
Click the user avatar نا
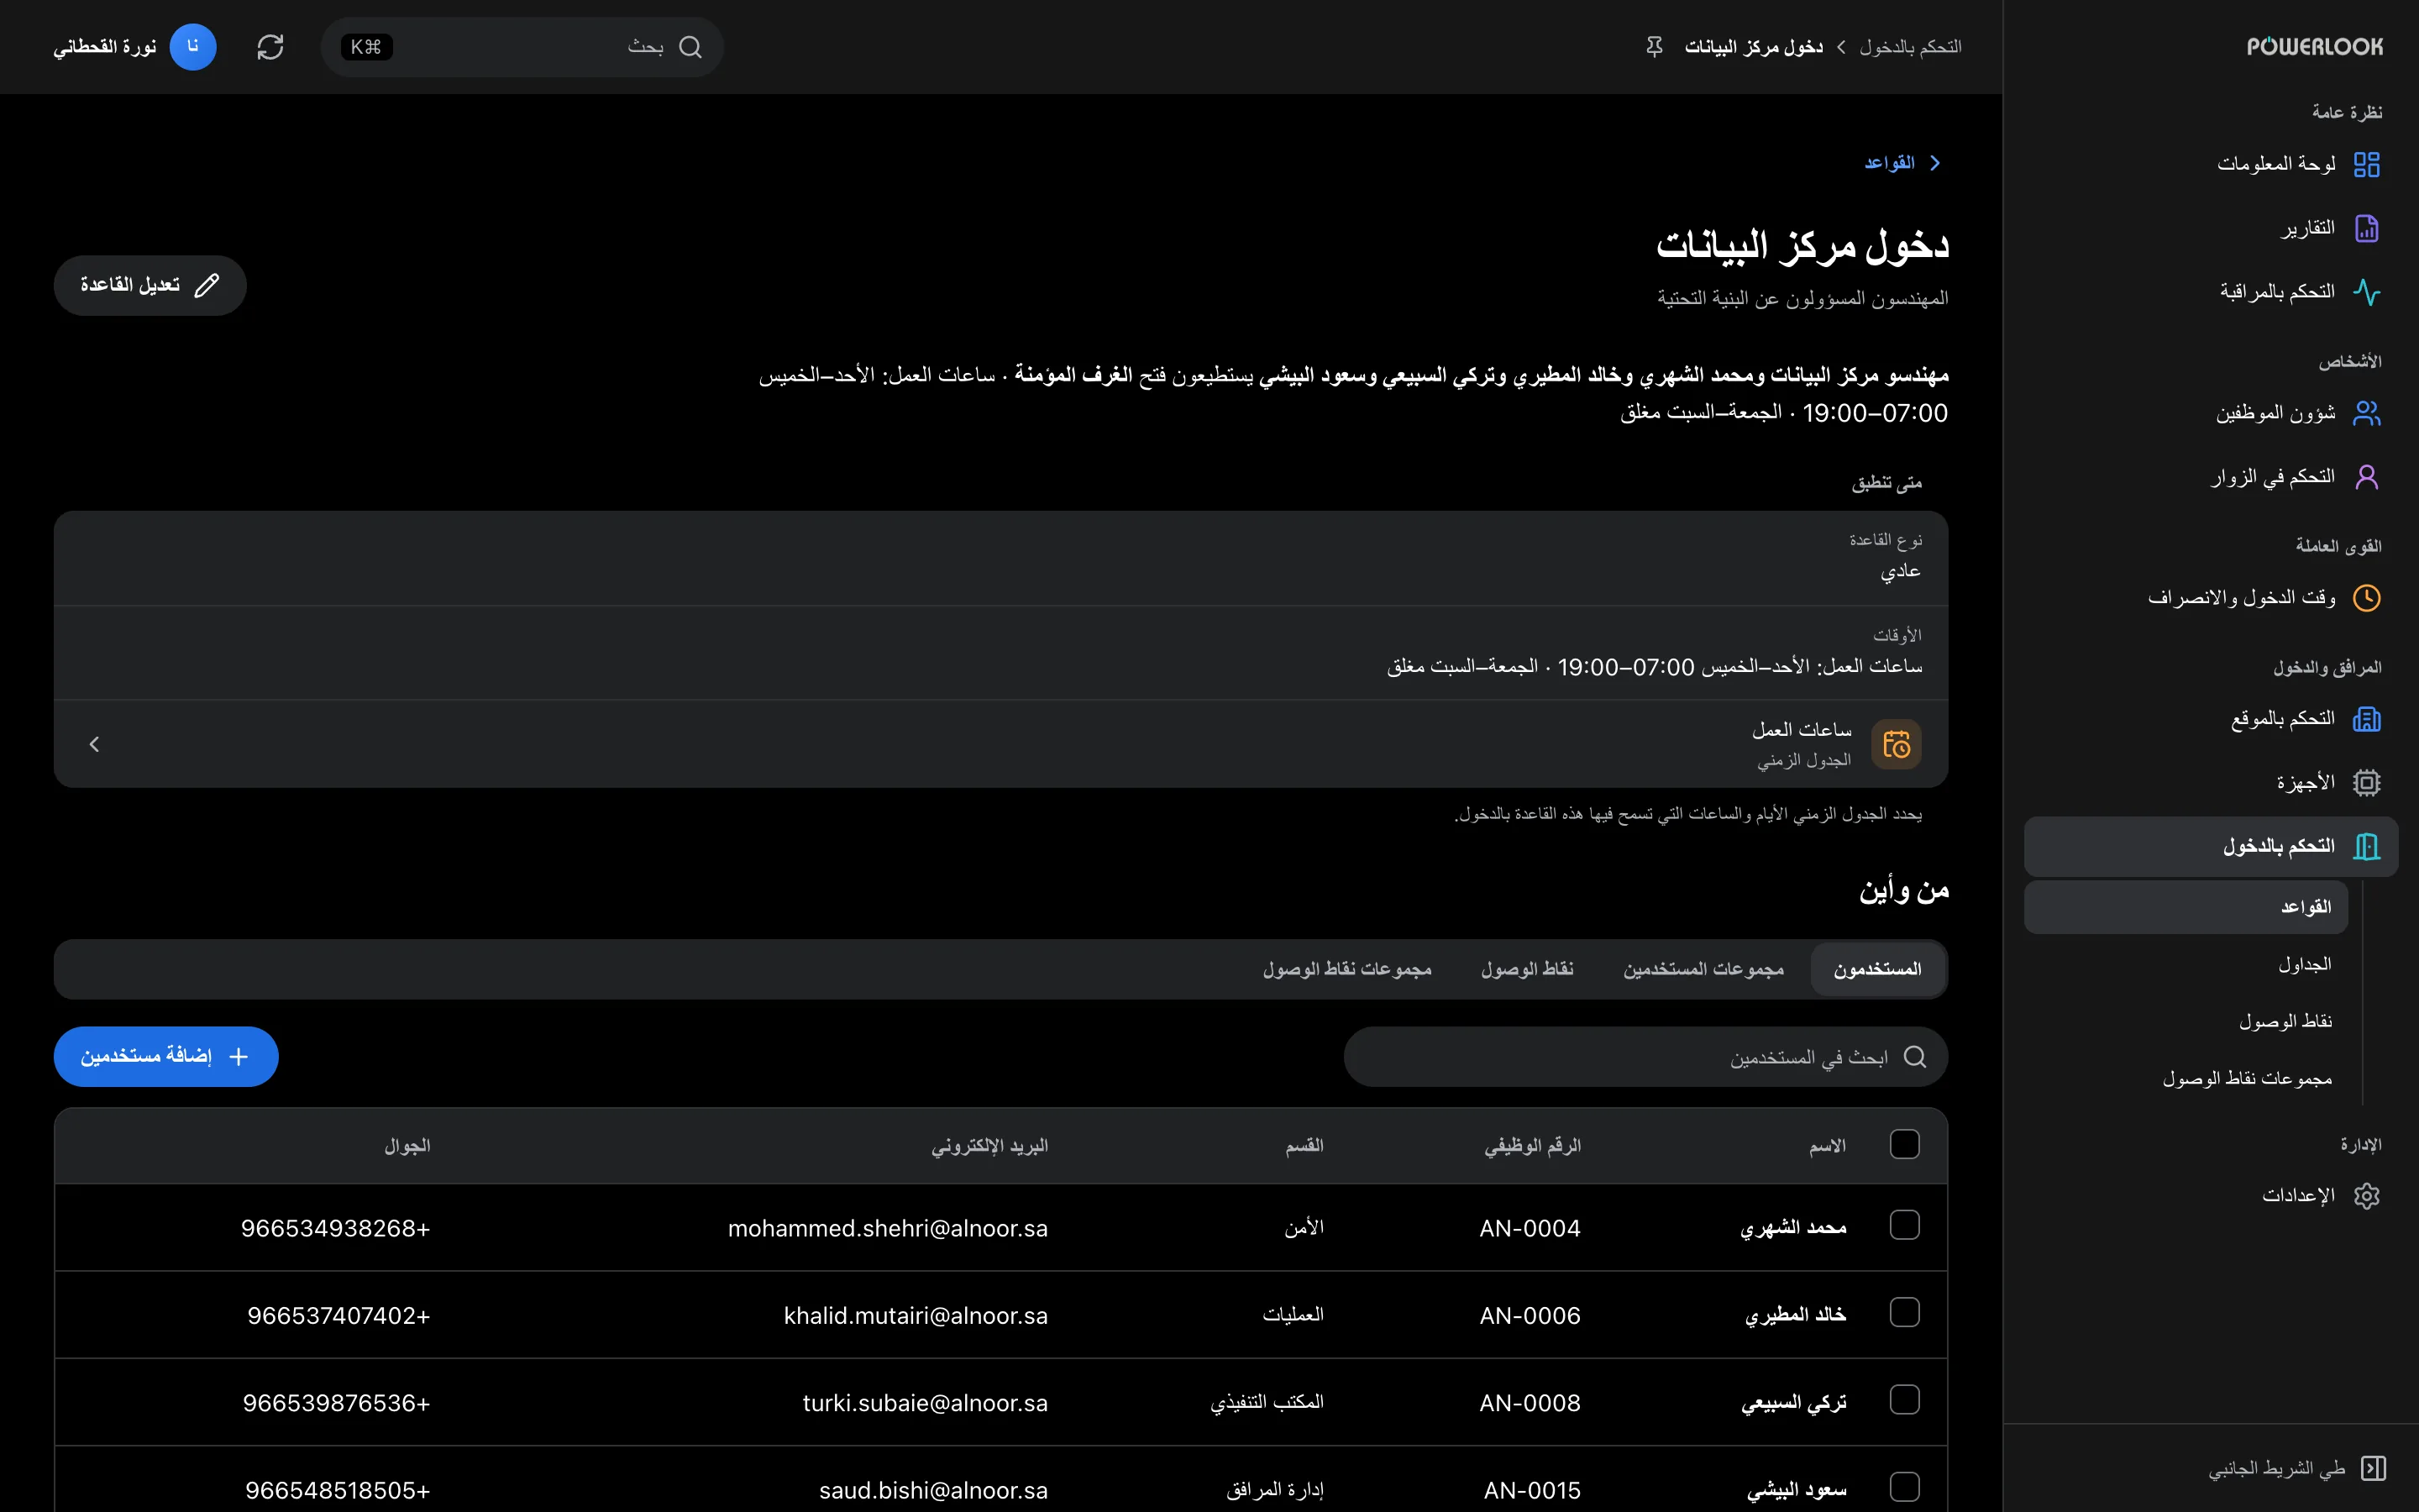tap(193, 47)
